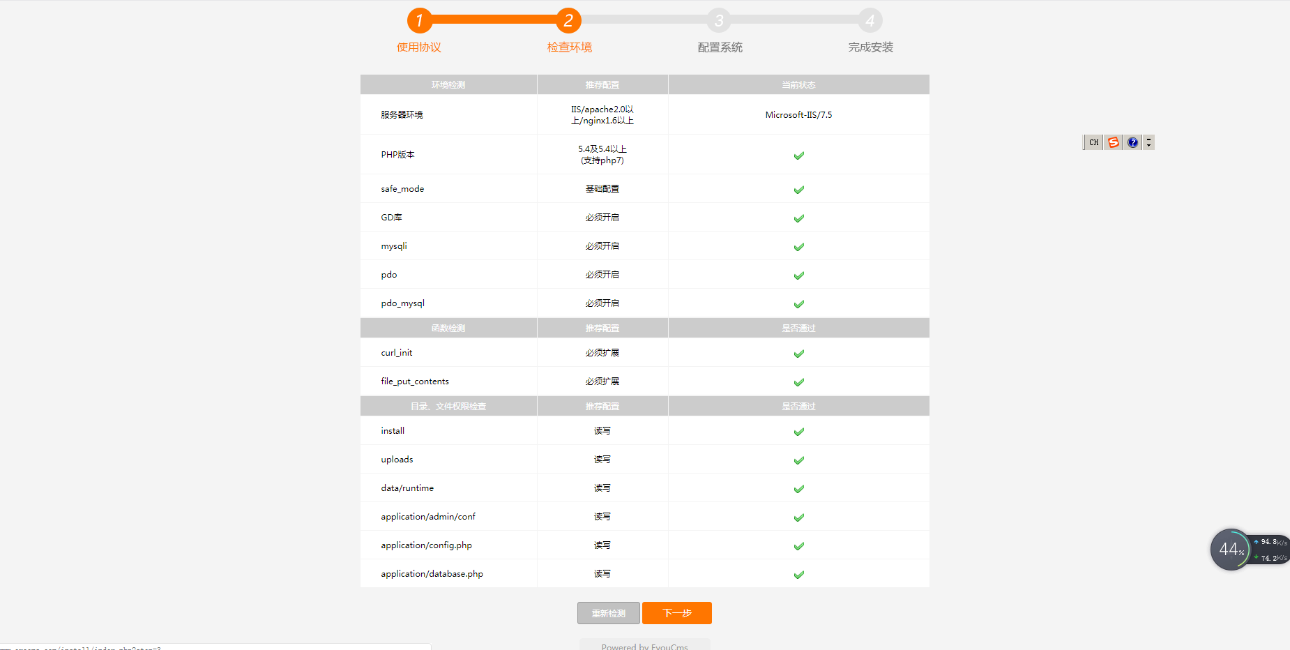Click the green checkmark for uploads permission
Viewport: 1290px width, 650px height.
799,460
